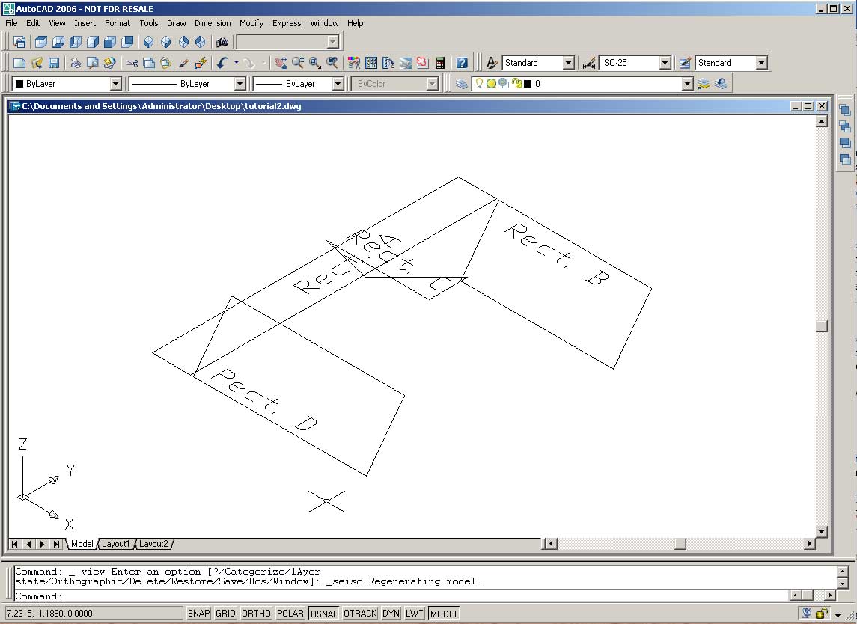Paste from clipboard icon
The image size is (857, 624).
(x=166, y=63)
